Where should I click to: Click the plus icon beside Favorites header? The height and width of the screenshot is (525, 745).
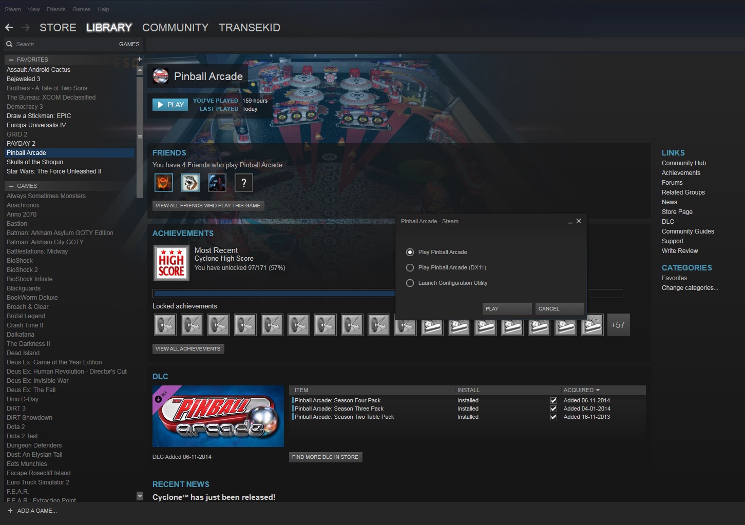click(x=140, y=59)
